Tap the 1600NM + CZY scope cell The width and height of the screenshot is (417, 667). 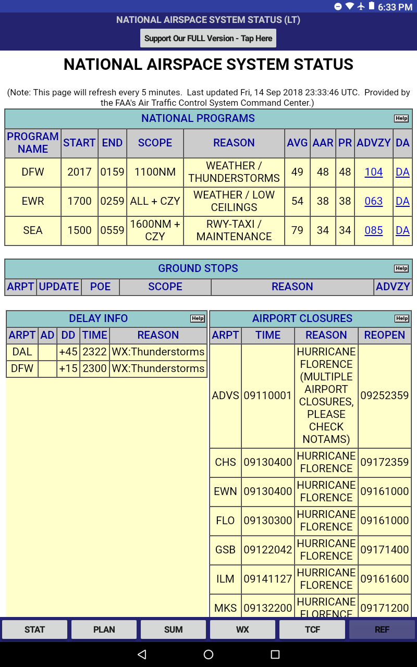click(x=155, y=230)
